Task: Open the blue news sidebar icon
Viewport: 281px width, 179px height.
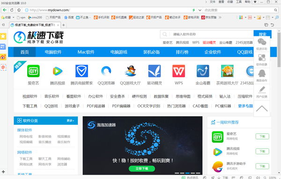Action: [x=3, y=47]
